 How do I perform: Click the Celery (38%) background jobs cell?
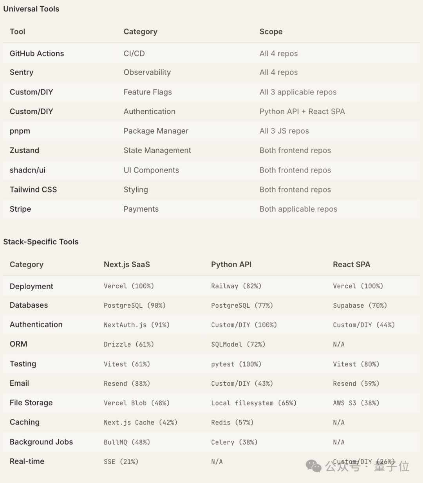[x=234, y=442]
